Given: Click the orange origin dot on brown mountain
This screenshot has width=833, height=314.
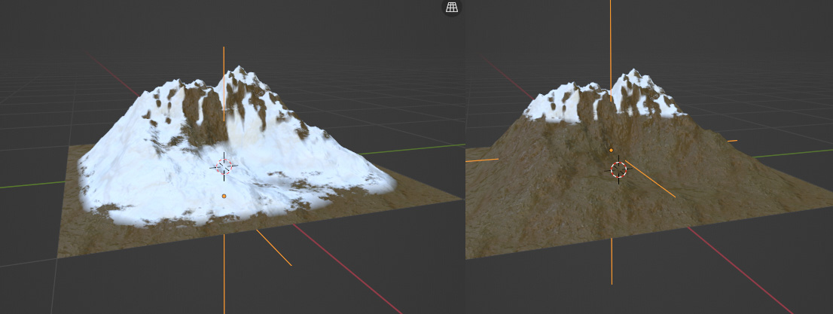Looking at the screenshot, I should coord(611,151).
